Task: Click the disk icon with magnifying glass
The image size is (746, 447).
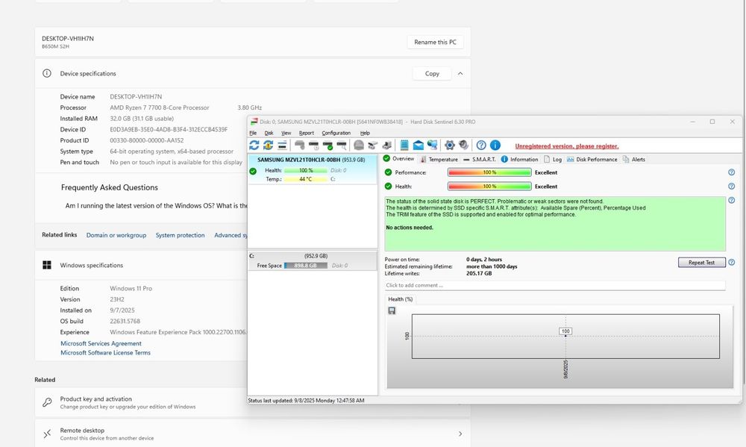Action: 342,146
